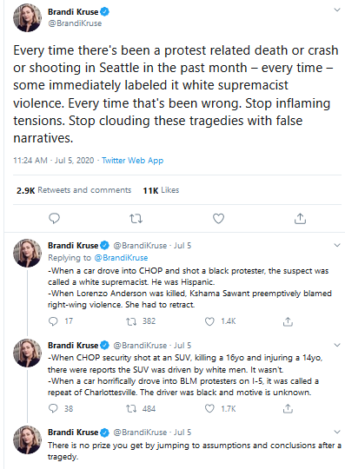This screenshot has height=469, width=345.
Task: Retweet the main tweet about Seattle protests
Action: tap(136, 219)
